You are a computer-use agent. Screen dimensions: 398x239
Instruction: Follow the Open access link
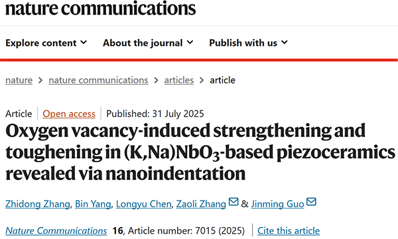[x=69, y=114]
